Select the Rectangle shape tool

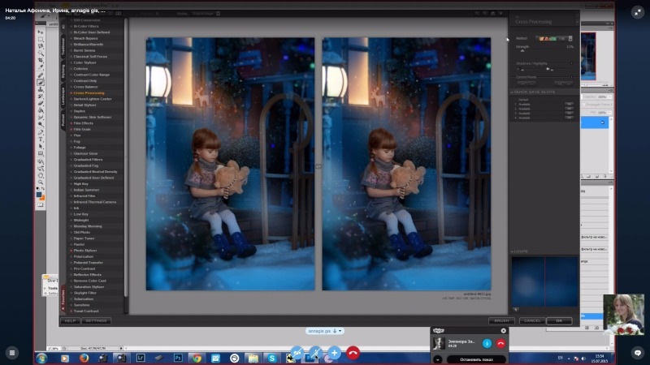[40, 153]
